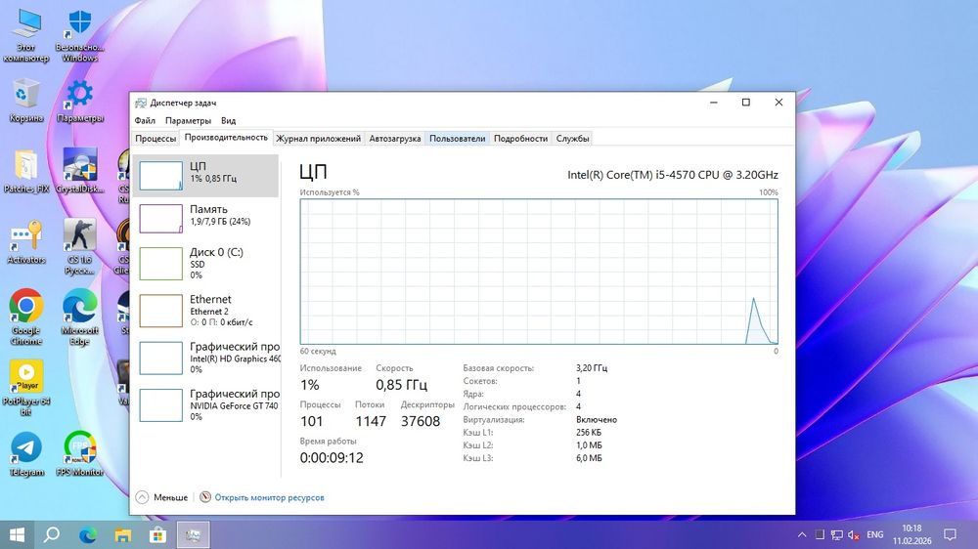Click the Кэш L1 value 256 КБ
Image resolution: width=978 pixels, height=549 pixels.
tap(589, 433)
